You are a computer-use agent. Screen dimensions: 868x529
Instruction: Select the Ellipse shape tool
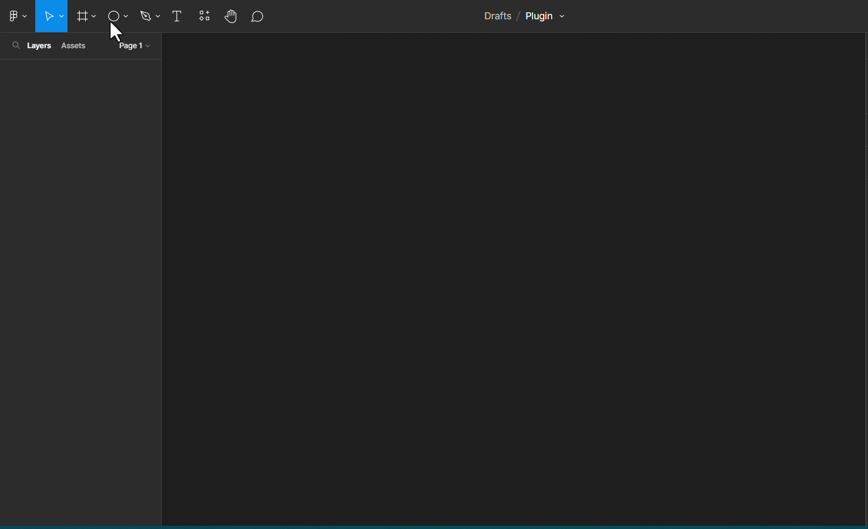pos(114,16)
